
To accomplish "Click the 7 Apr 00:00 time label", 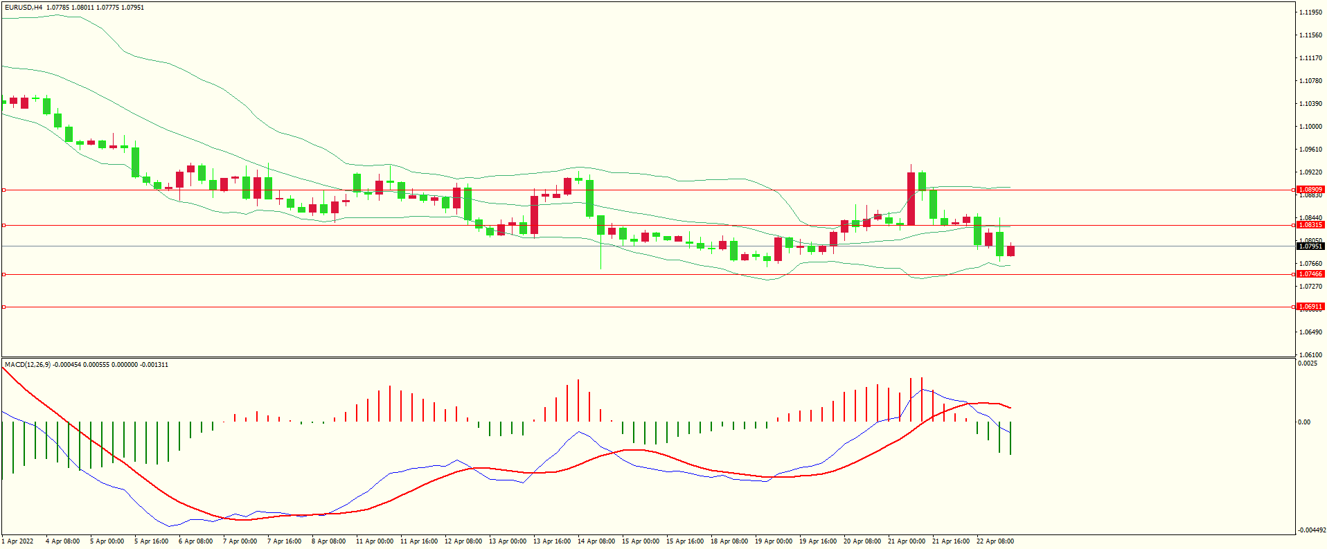I will (240, 541).
